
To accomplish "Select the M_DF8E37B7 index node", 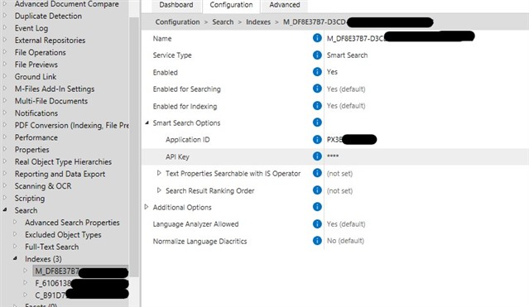I will pos(81,271).
